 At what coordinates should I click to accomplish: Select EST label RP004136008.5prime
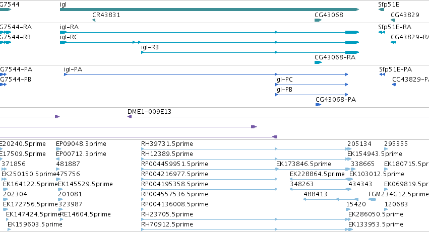click(174, 204)
